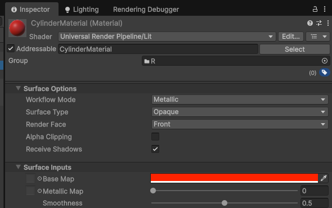Open the Workflow Mode Metallic dropdown

(x=240, y=100)
